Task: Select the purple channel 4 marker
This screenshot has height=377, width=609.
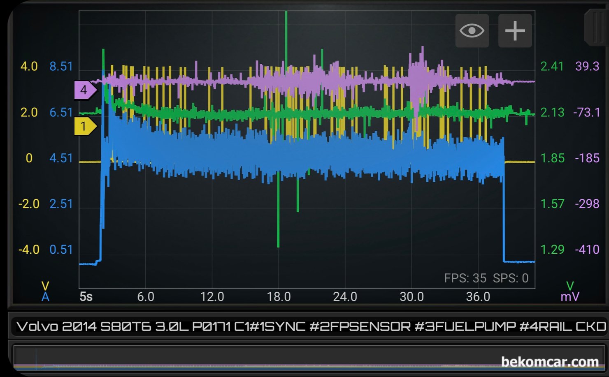Action: pyautogui.click(x=85, y=90)
